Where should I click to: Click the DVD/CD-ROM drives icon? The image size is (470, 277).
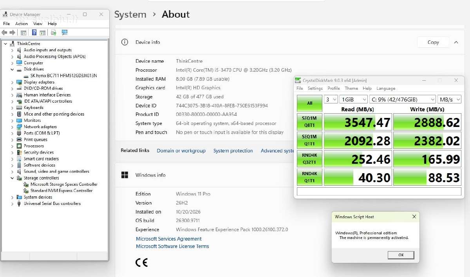[19, 89]
